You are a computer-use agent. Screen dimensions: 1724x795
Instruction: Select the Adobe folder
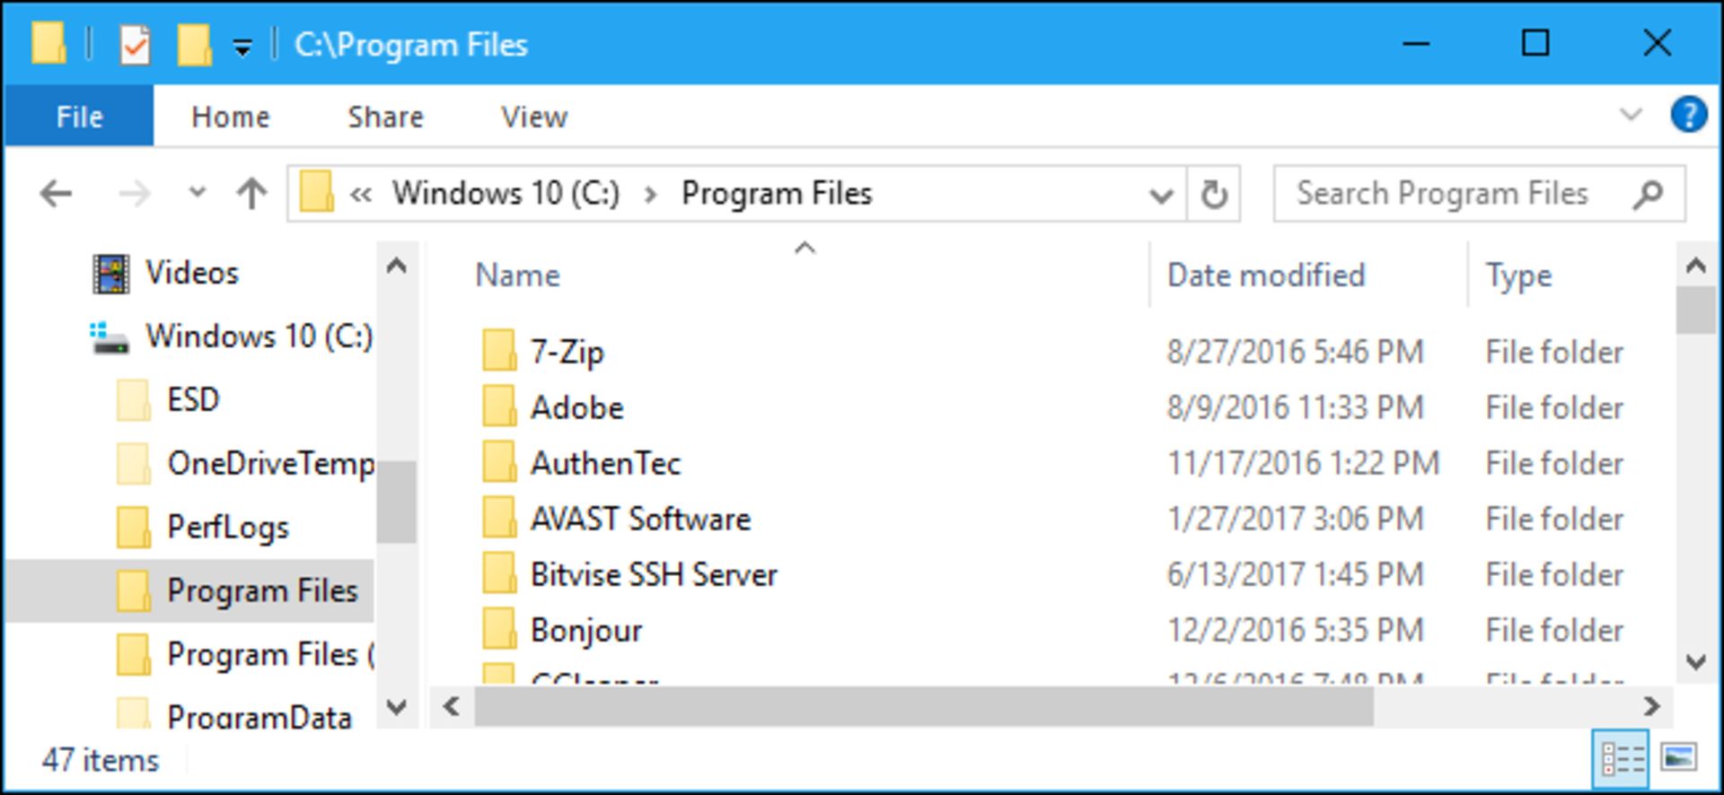coord(576,407)
